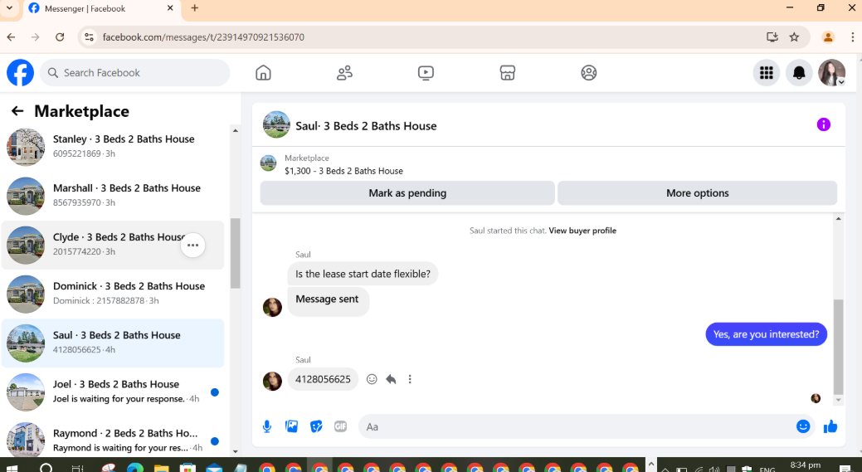Open Windows taskbar search
Image resolution: width=862 pixels, height=472 pixels.
(x=46, y=469)
